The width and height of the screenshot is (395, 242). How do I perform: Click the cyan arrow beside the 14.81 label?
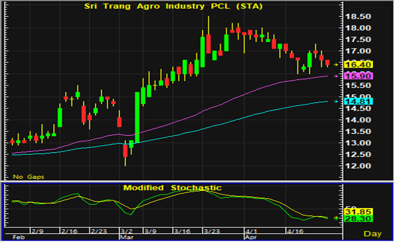click(x=335, y=101)
